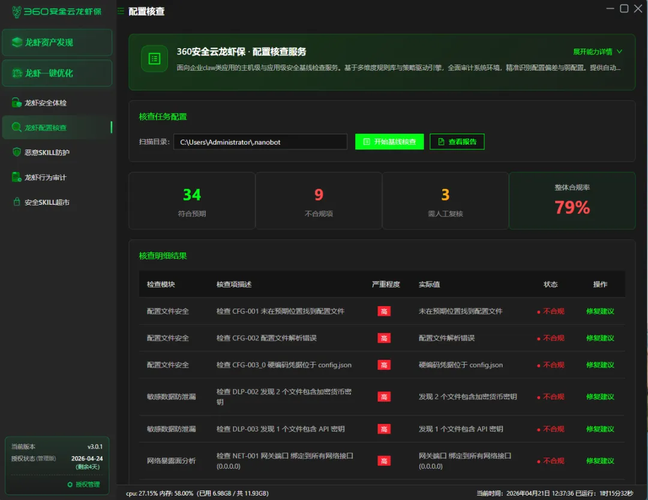The height and width of the screenshot is (500, 648).
Task: Click the 龙虾资产发现 layered icon
Action: click(17, 42)
